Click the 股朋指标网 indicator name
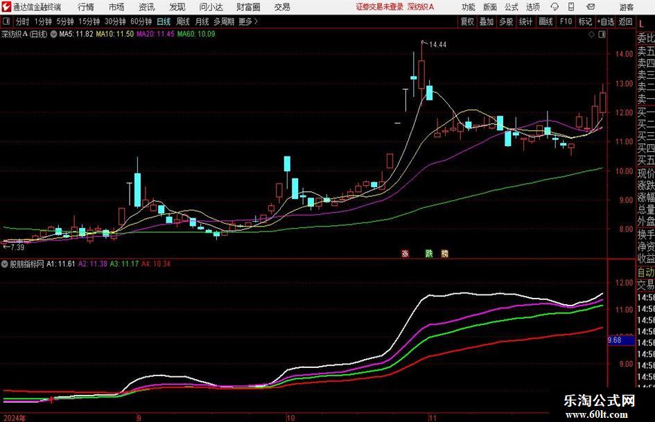This screenshot has height=422, width=655. [x=27, y=264]
